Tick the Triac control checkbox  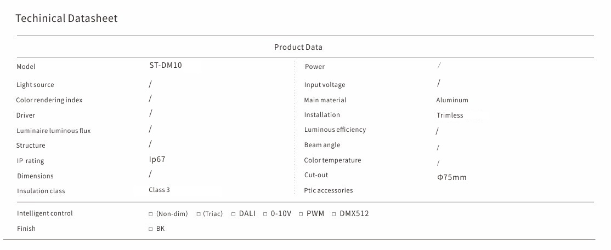(199, 214)
